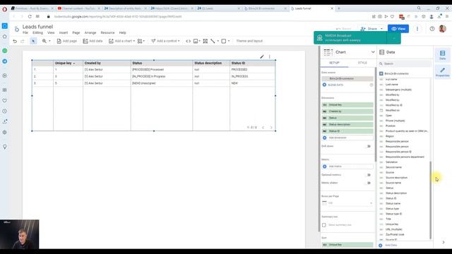The width and height of the screenshot is (452, 254).
Task: Click Theme and layout
Action: click(249, 41)
